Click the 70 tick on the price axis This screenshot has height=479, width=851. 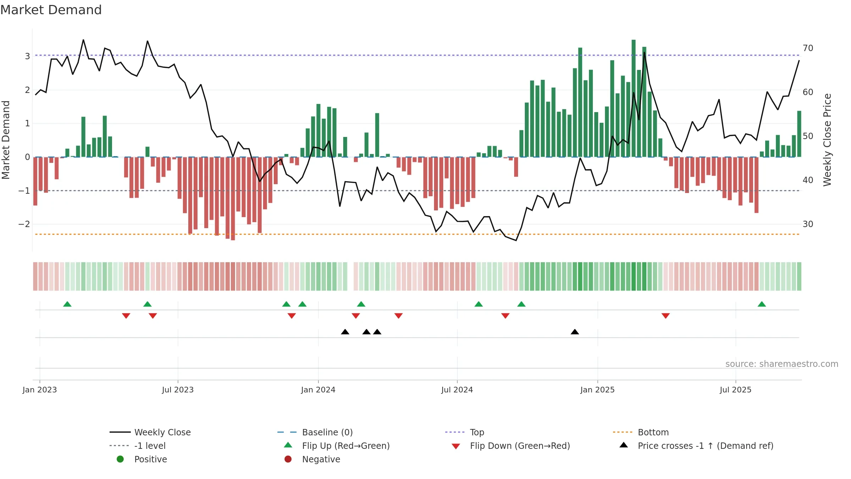(808, 48)
